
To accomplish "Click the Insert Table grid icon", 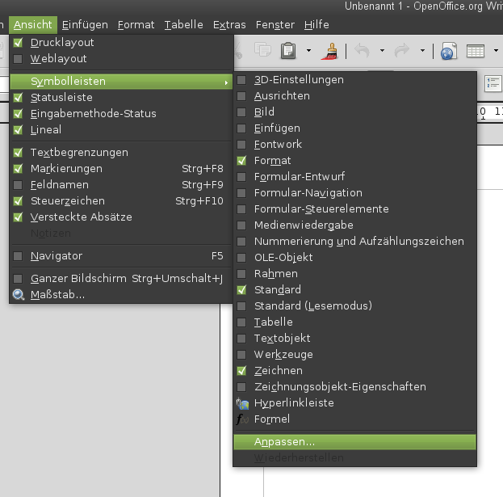I will pos(475,51).
